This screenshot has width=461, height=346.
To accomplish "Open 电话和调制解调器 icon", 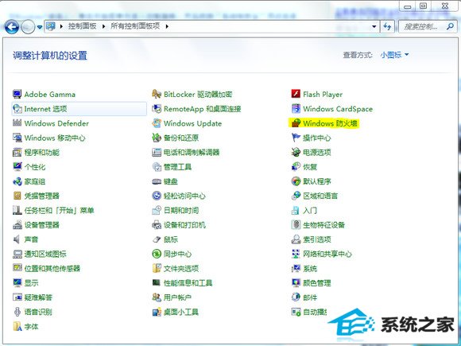I will pos(157,153).
